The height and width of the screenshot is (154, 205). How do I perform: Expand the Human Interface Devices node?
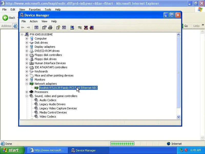pos(27,63)
